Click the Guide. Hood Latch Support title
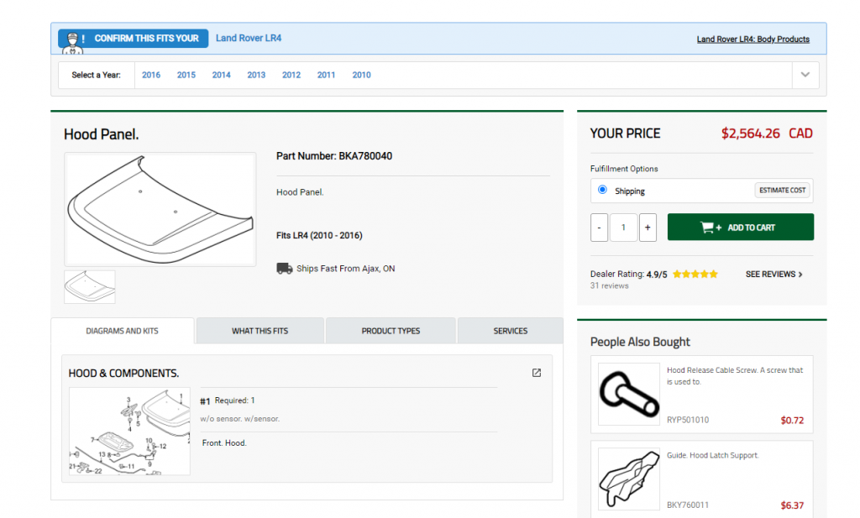The width and height of the screenshot is (860, 518). [712, 456]
